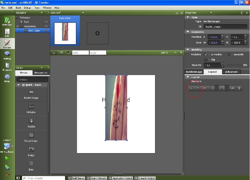This screenshot has width=250, height=180.
Task: Click the E icon in Properties header
Action: [x=242, y=13]
